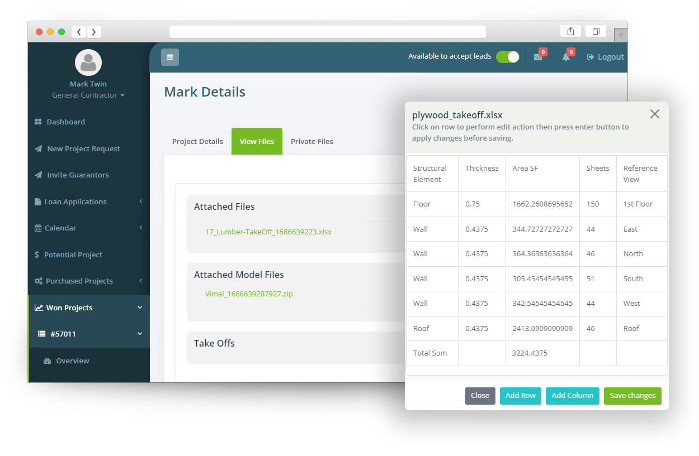Open the notifications bell icon
Viewport: 699px width, 456px height.
(x=566, y=57)
